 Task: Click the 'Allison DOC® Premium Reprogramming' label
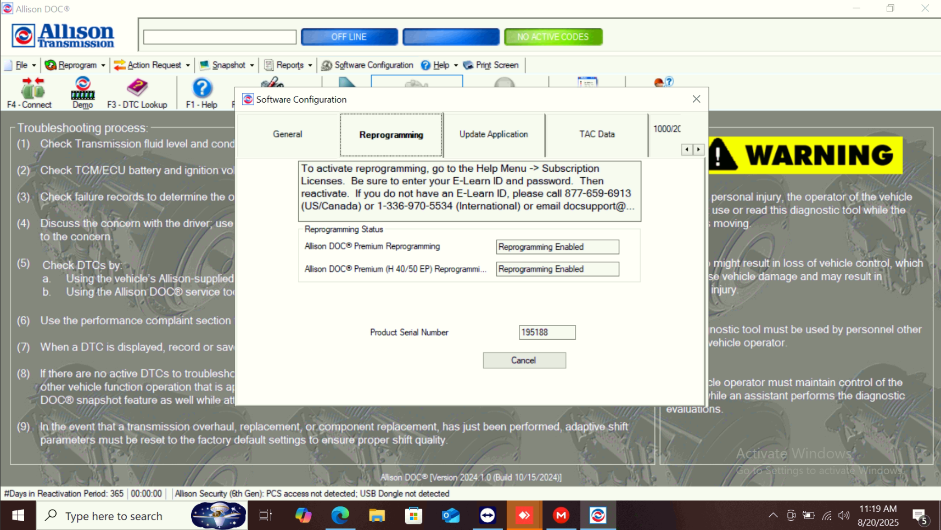372,246
